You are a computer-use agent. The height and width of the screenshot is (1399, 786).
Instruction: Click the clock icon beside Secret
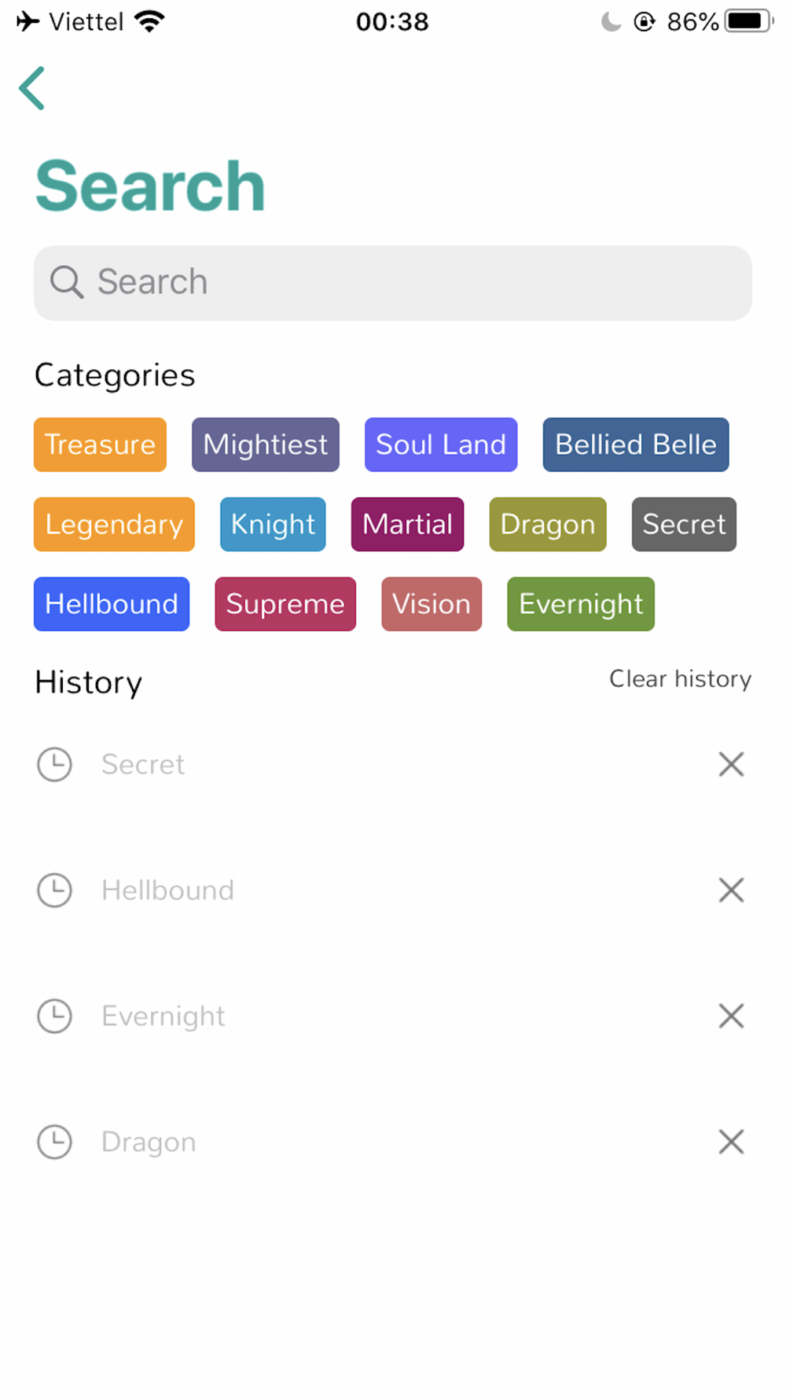pos(55,764)
